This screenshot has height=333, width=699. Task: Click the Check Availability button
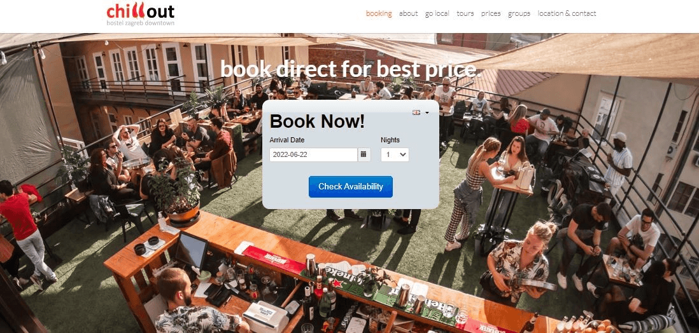point(350,187)
